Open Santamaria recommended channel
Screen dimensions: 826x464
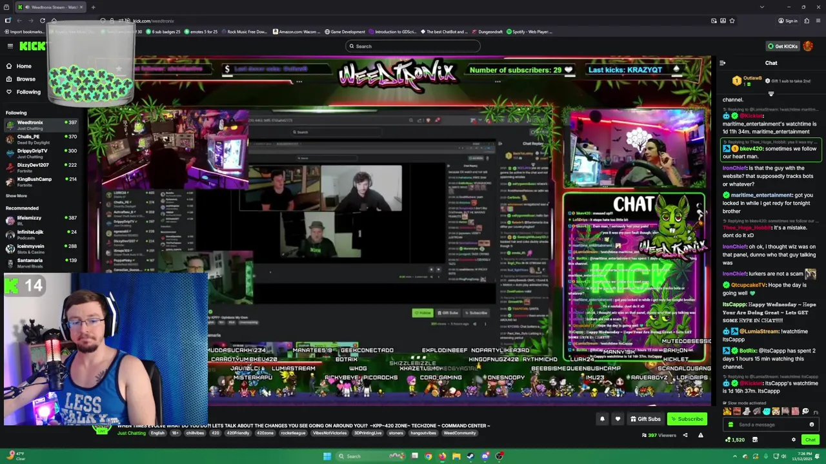[41, 263]
